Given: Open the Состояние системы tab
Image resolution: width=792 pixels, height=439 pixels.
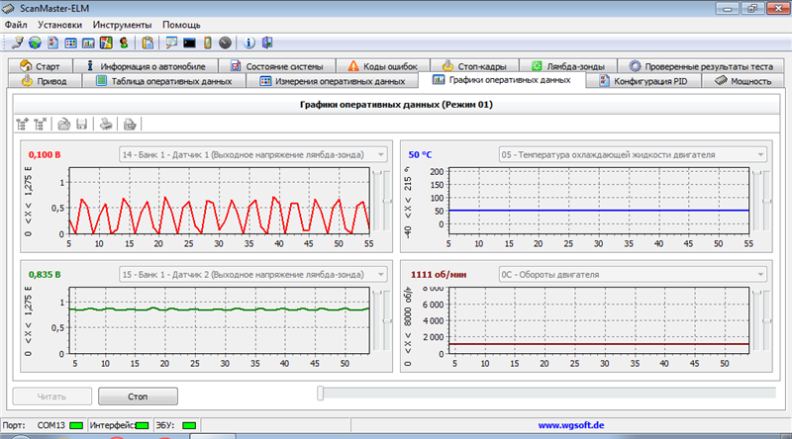Looking at the screenshot, I should [277, 66].
